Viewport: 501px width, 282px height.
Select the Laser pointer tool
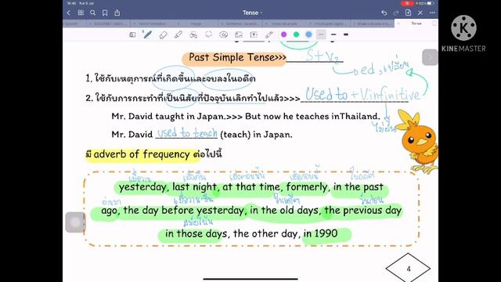point(269,34)
